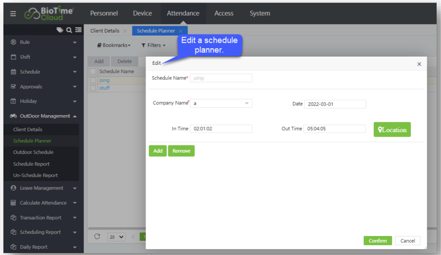Open the Filters dropdown
441x255 pixels.
pos(153,45)
